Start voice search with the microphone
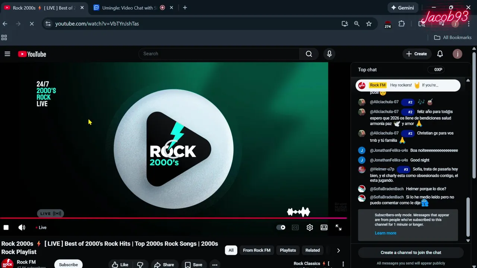This screenshot has height=268, width=477. point(329,54)
